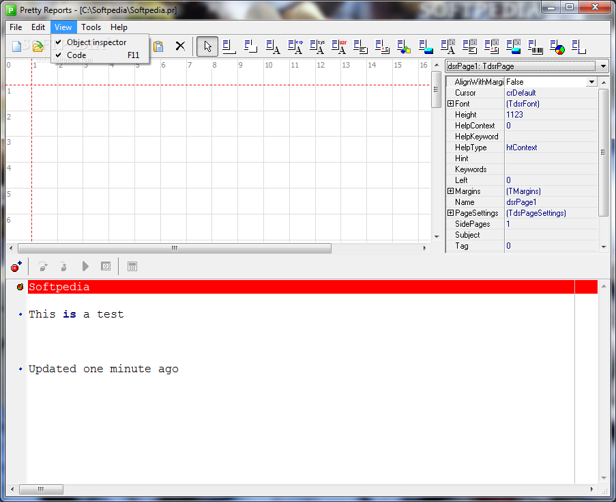Run the script with the play icon

point(85,266)
